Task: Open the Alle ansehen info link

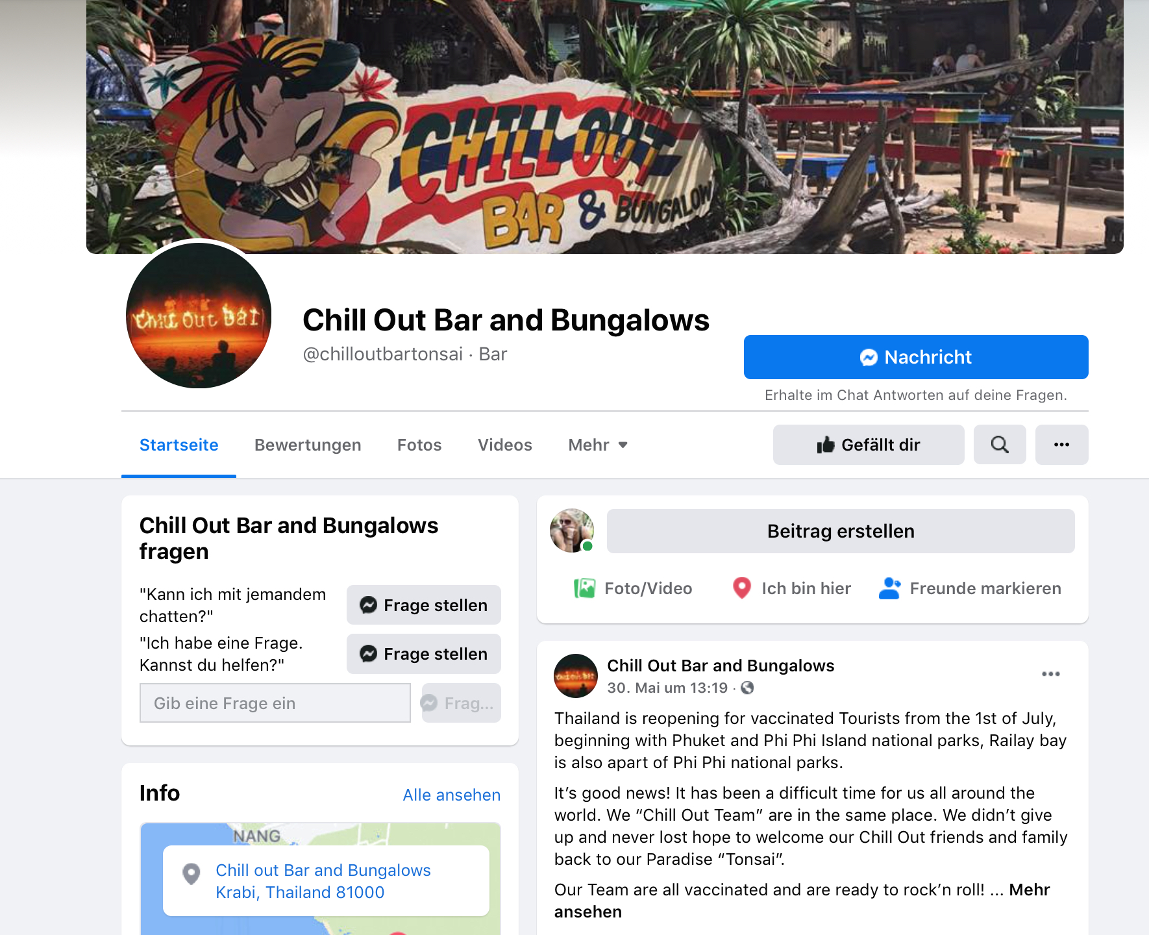Action: click(x=452, y=795)
